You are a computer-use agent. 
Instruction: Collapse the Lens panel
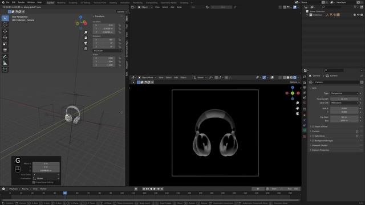click(x=313, y=88)
